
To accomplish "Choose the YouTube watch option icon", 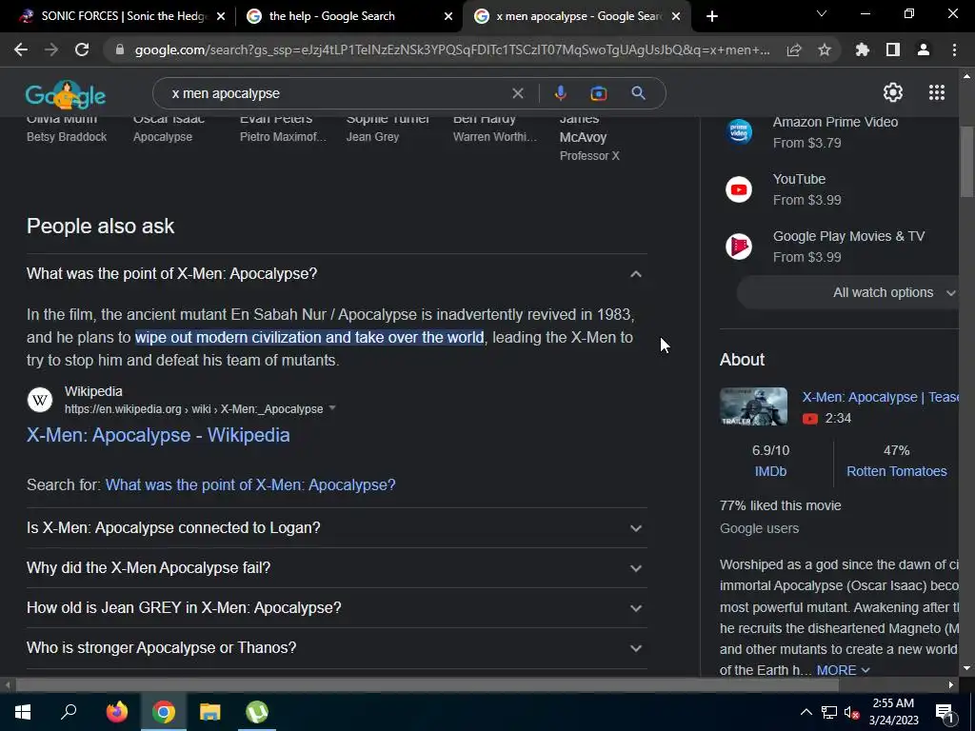I will click(x=739, y=189).
